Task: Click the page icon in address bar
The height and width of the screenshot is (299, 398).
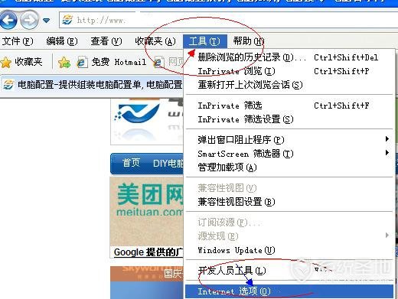Action: (x=67, y=20)
